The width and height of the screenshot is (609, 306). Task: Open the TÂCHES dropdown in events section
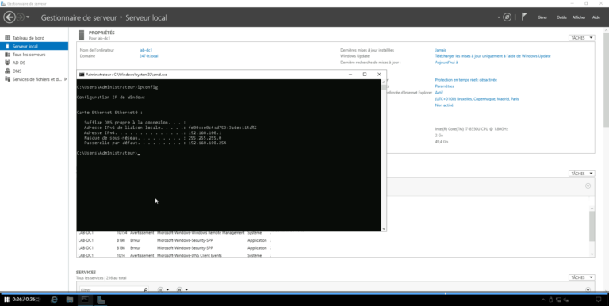[x=581, y=174]
